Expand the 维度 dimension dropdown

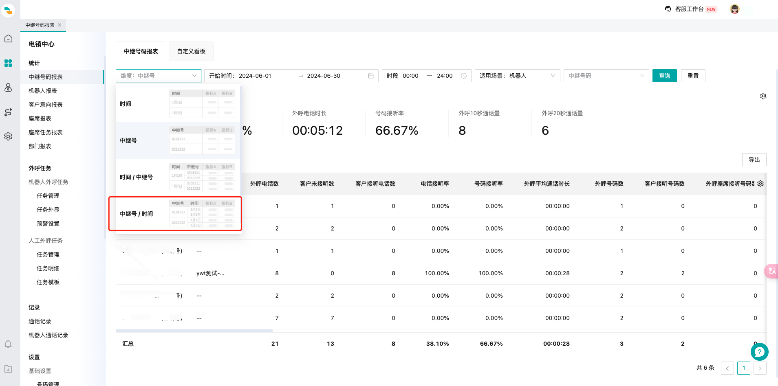159,76
